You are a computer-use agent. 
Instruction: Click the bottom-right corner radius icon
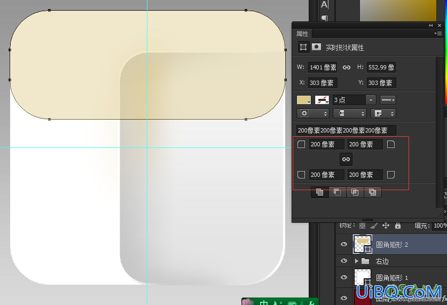391,175
